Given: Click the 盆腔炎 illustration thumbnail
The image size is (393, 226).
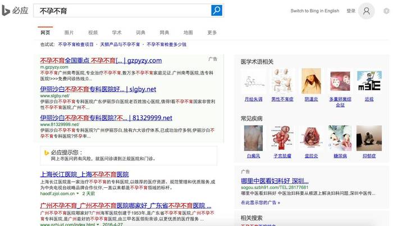Looking at the screenshot, I should pos(311,138).
